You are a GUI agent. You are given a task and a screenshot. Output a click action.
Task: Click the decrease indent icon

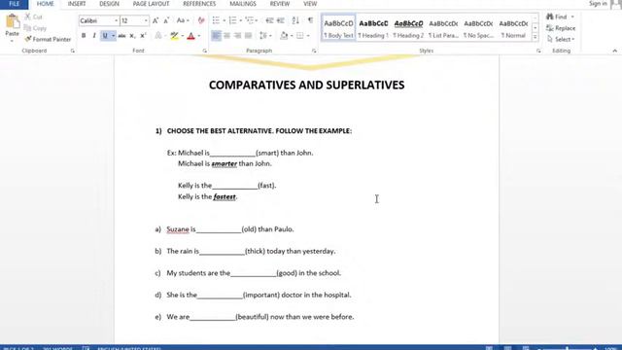(270, 20)
